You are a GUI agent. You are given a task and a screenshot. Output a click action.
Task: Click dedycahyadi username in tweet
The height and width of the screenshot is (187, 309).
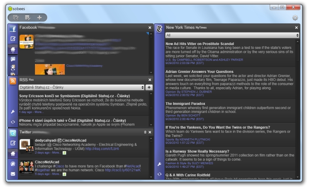tap(46, 140)
